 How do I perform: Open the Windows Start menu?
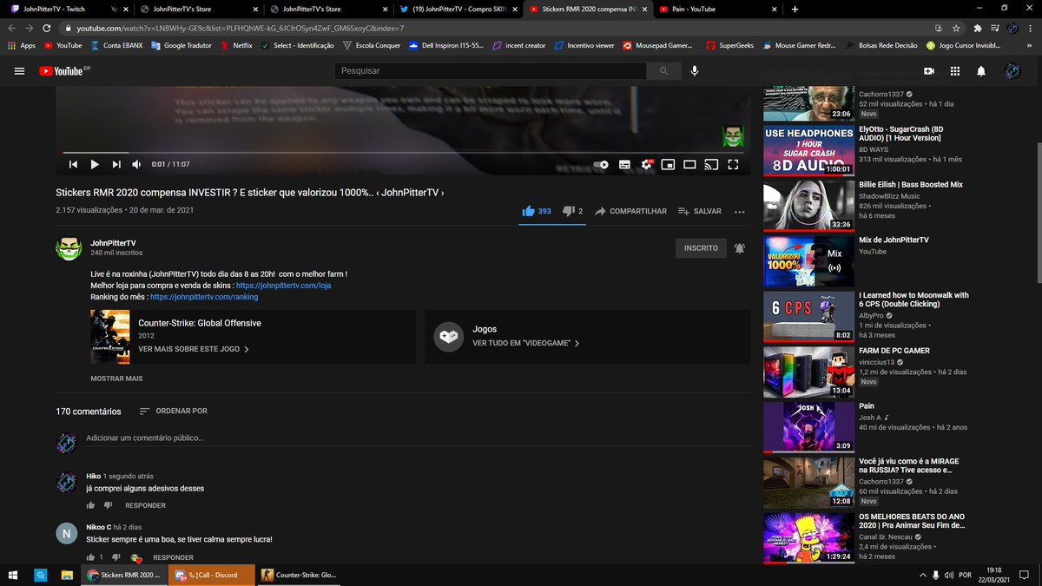pyautogui.click(x=14, y=575)
